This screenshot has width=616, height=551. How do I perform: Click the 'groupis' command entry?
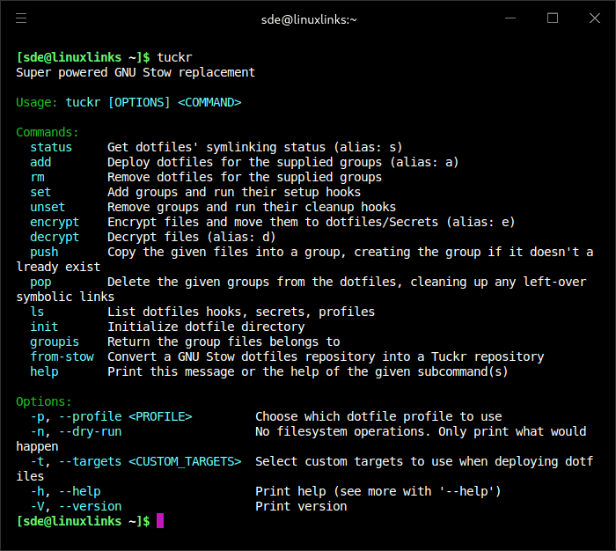pyautogui.click(x=55, y=342)
